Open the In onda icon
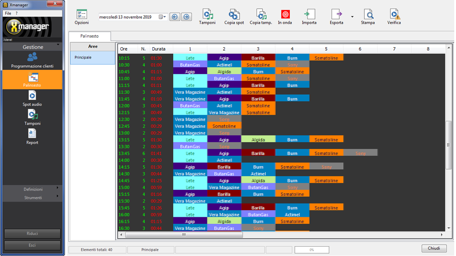 coord(285,17)
